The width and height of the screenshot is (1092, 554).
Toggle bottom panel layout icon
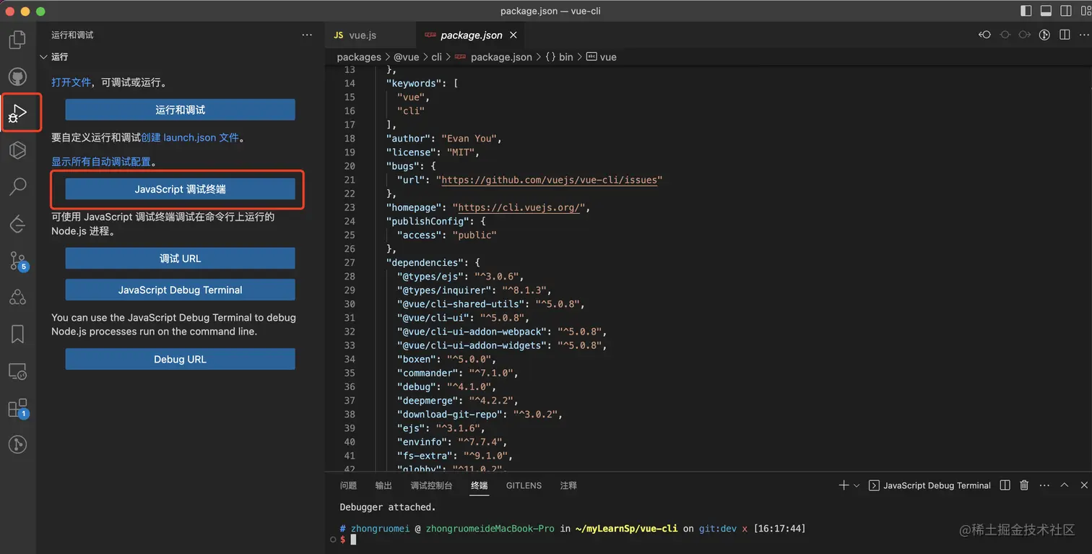coord(1046,11)
